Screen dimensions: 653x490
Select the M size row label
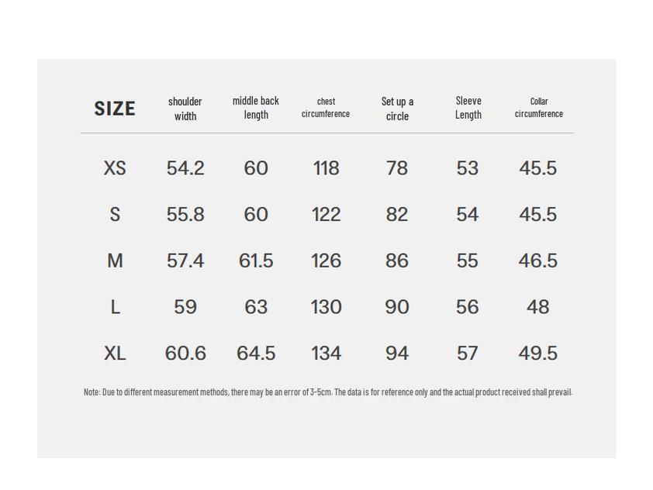[x=115, y=261]
